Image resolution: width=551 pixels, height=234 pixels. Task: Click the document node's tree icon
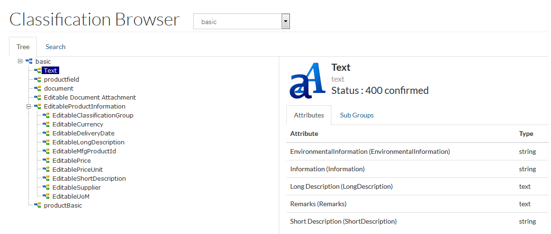(37, 88)
